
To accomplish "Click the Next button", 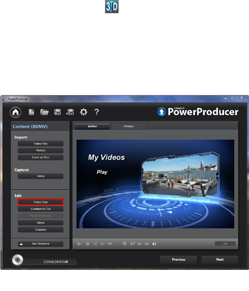I will [x=220, y=259].
